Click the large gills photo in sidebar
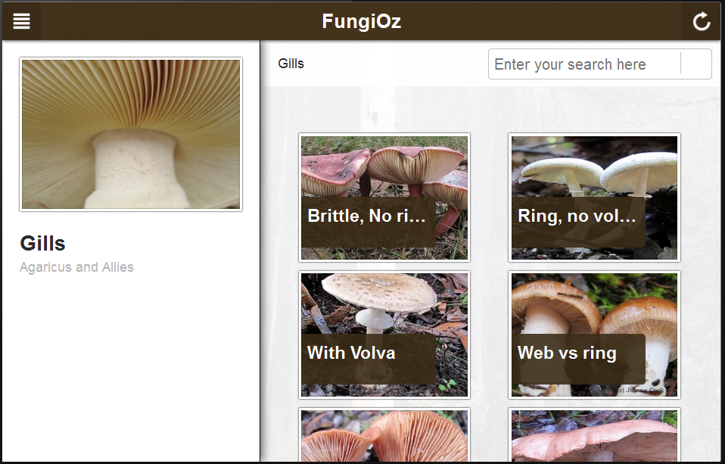 tap(131, 134)
